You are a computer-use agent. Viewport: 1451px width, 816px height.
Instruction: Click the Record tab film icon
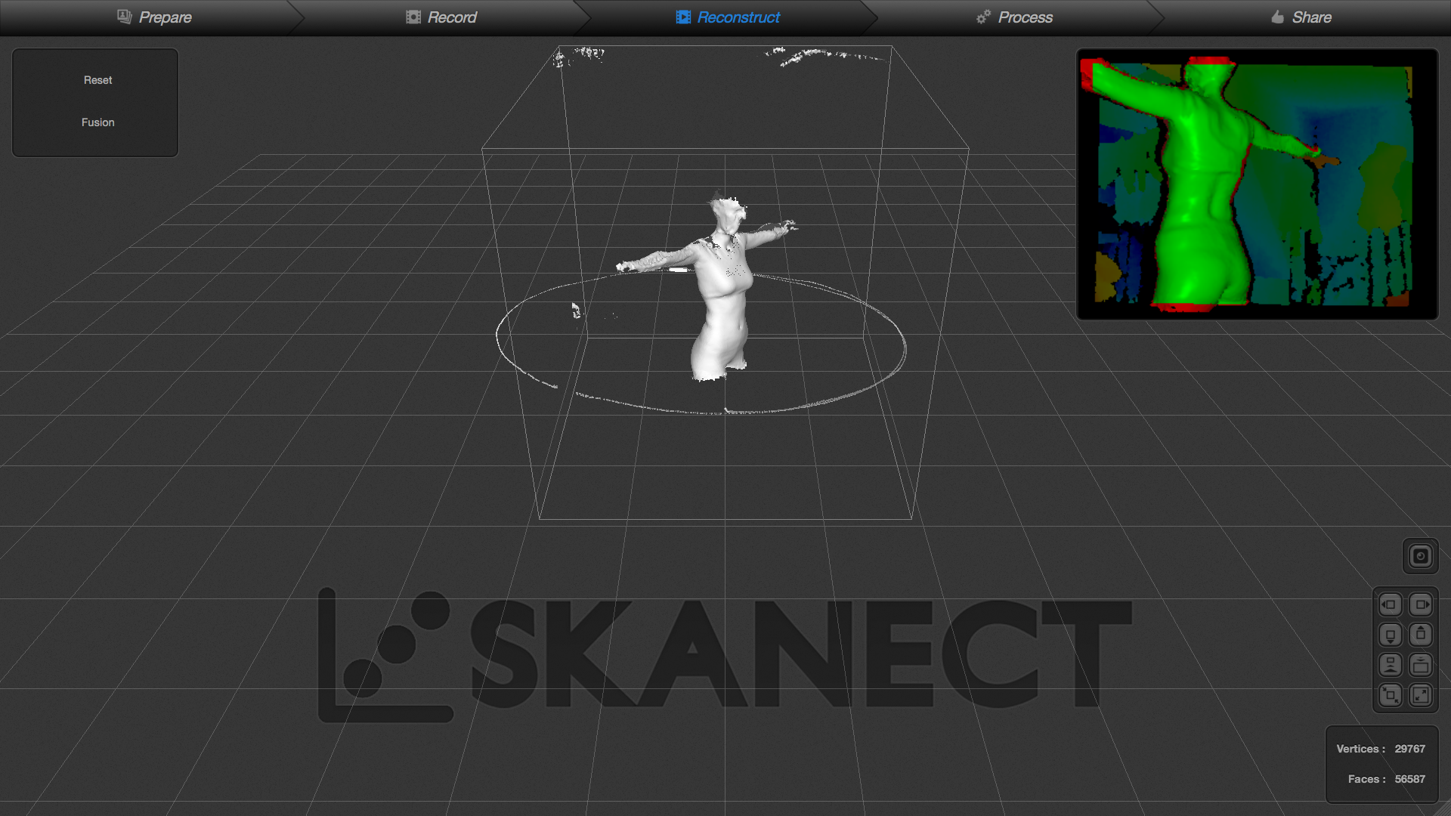[413, 17]
